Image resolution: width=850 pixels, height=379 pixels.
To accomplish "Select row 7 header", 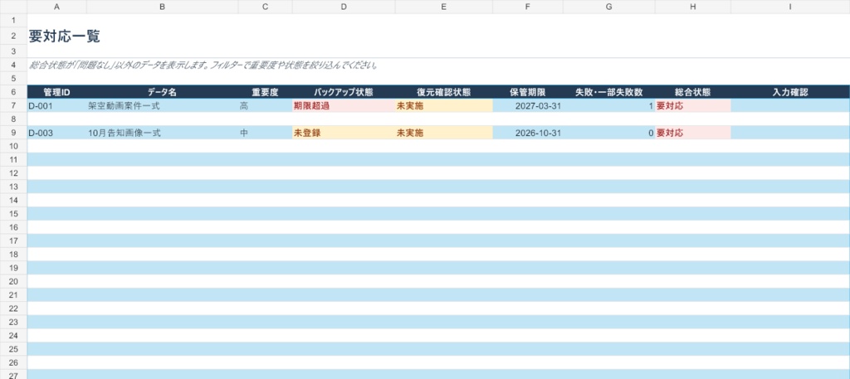I will tap(13, 105).
